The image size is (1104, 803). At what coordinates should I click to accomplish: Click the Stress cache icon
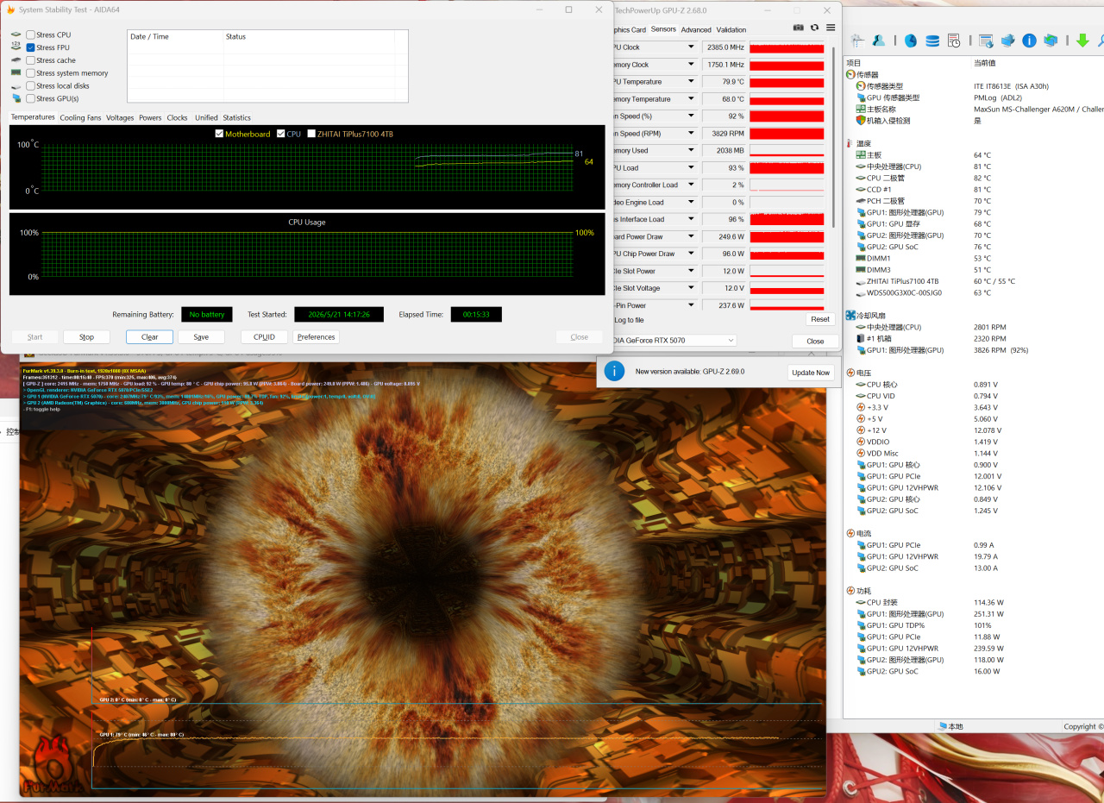[16, 60]
